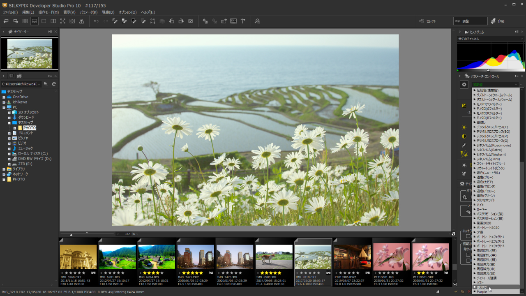This screenshot has height=296, width=526.
Task: Open the オプション(O) menu
Action: (127, 12)
